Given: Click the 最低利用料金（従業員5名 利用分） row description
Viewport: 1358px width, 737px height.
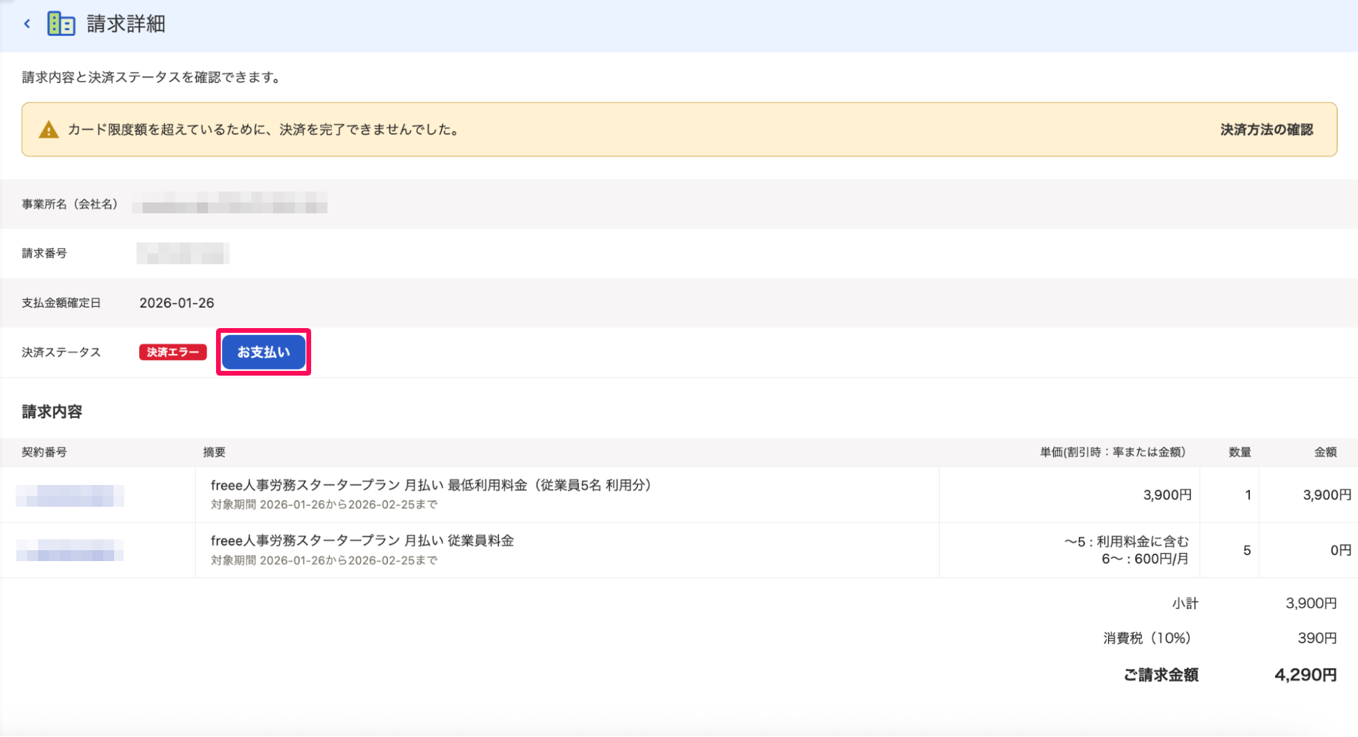Looking at the screenshot, I should [x=431, y=485].
